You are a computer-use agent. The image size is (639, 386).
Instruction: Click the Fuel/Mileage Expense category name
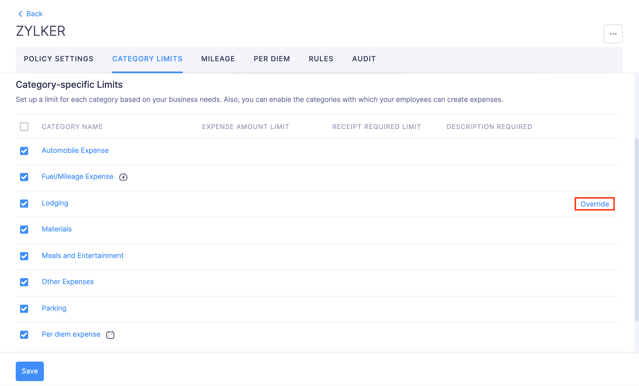coord(78,176)
